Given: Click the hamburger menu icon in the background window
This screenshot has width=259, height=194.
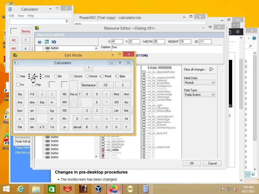Looking at the screenshot, I should pos(238,32).
